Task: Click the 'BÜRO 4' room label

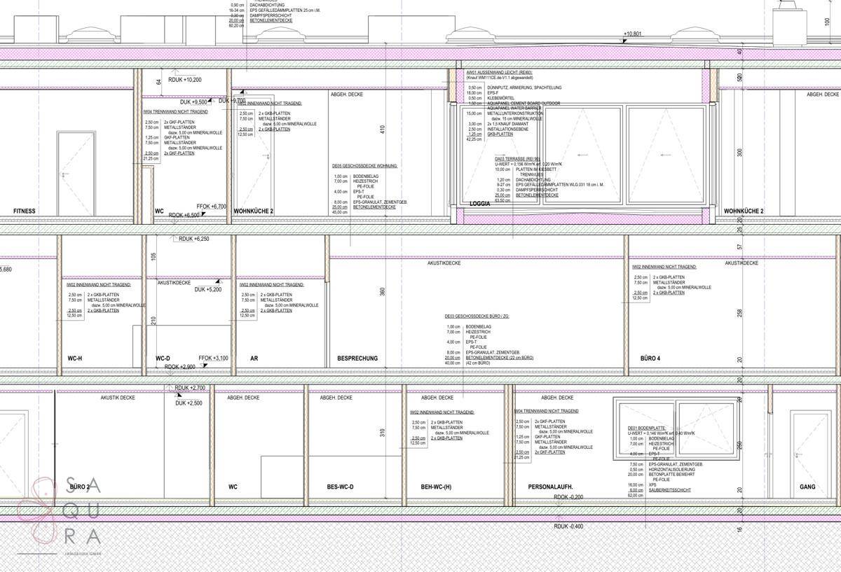Action: (650, 358)
